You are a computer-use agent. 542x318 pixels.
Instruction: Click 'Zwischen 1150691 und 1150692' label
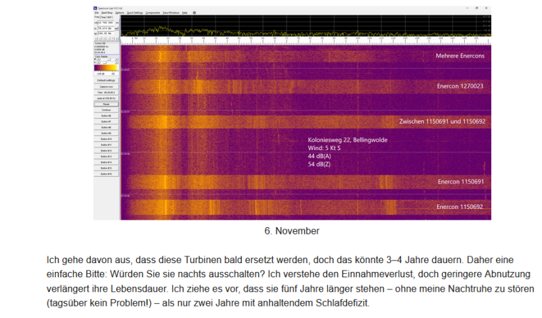pyautogui.click(x=442, y=121)
